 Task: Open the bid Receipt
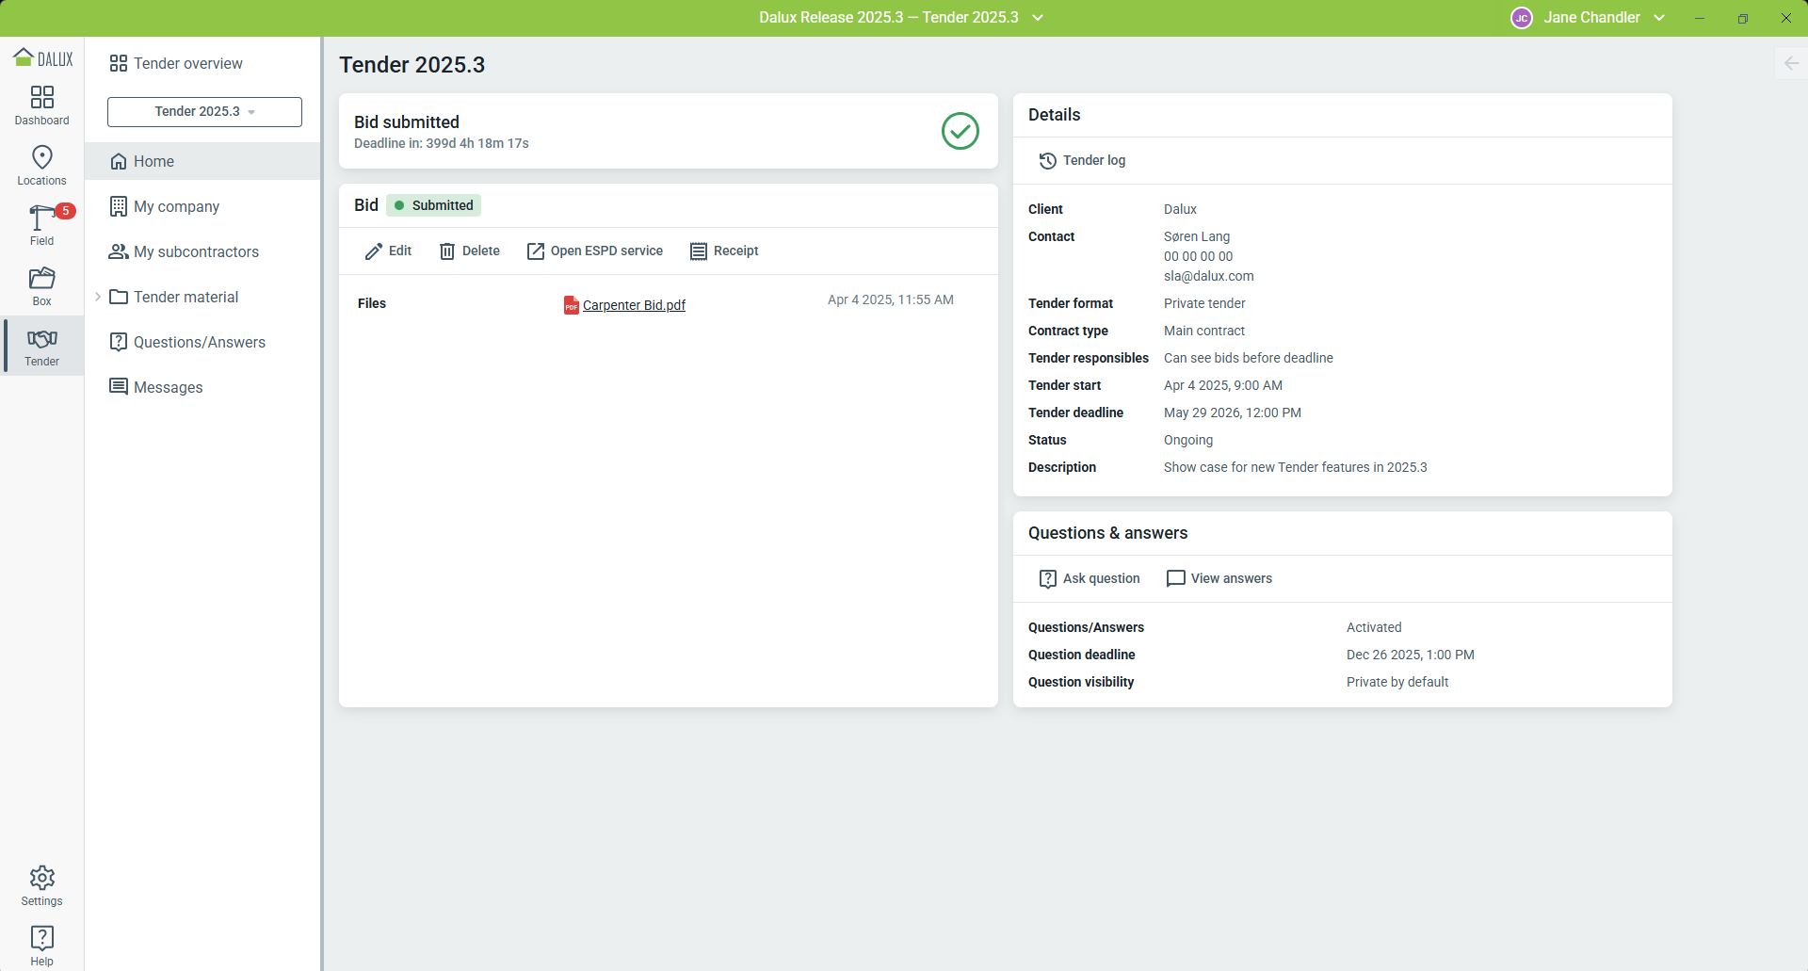(x=723, y=251)
